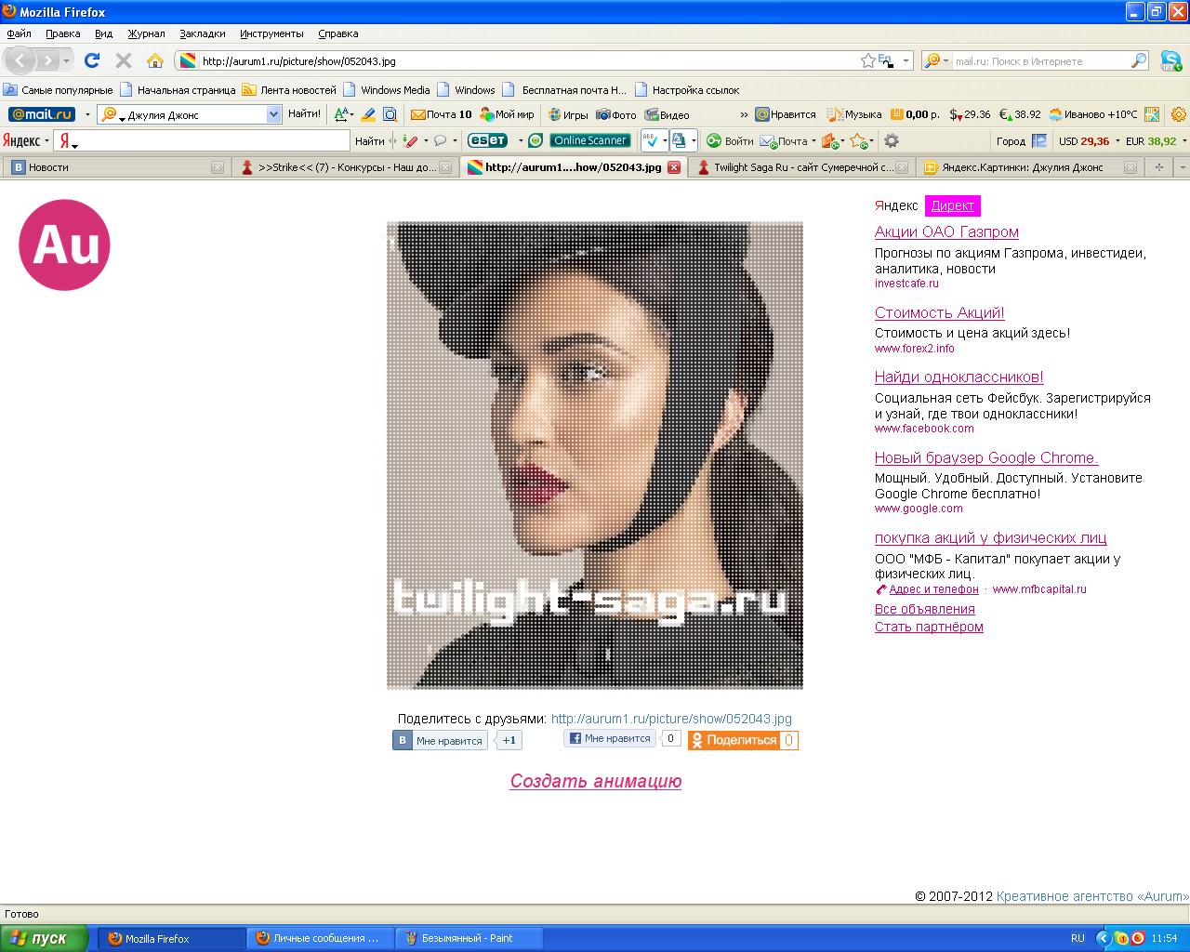Open Mail.ru toolbar settings gear icon
Screen dimensions: 1190x952
(x=1179, y=114)
